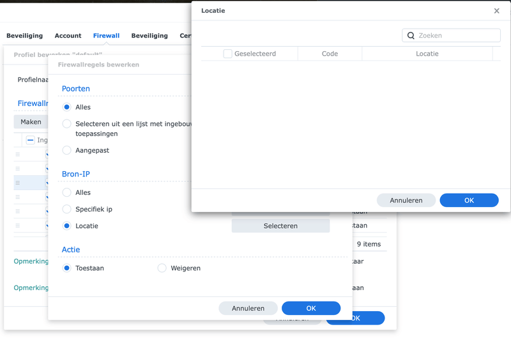Viewport: 511px width, 345px height.
Task: Select the Alles radio under Poorten
Action: (66, 107)
